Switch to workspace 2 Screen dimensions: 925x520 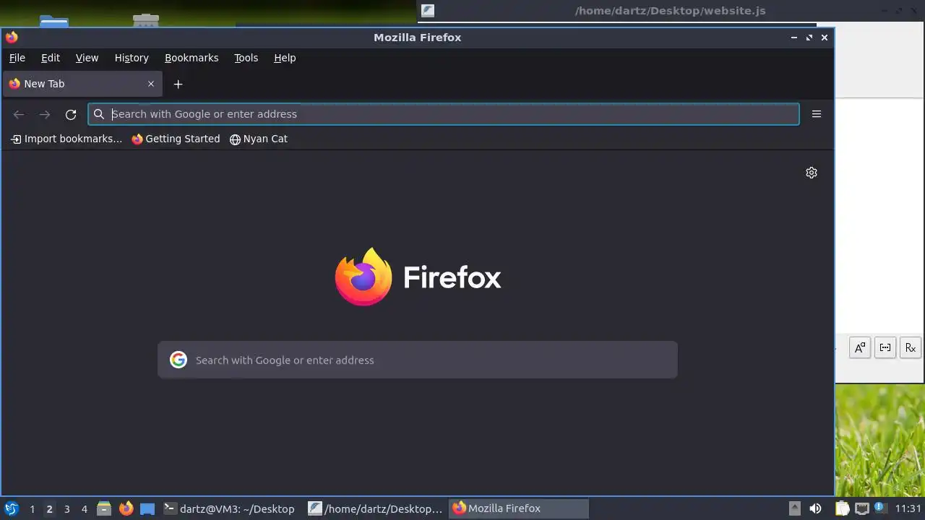(x=49, y=508)
